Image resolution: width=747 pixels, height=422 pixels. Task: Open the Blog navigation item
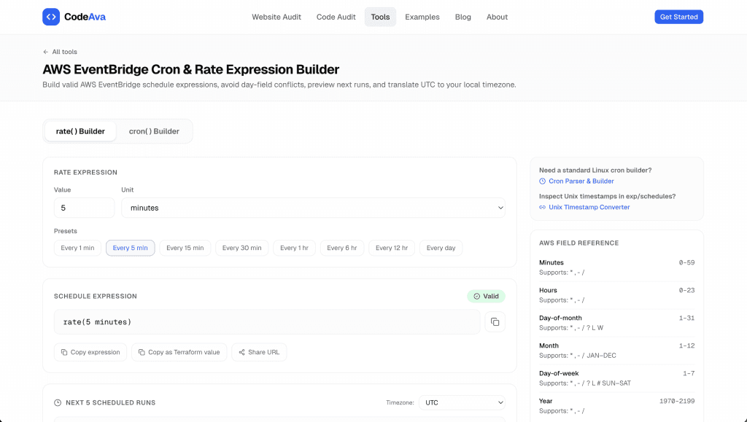(x=462, y=17)
